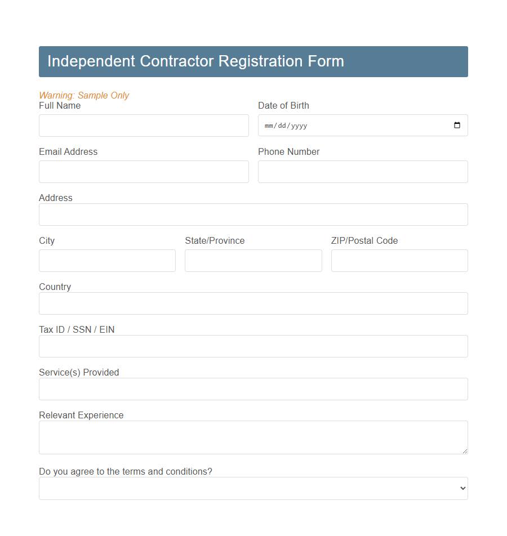This screenshot has width=507, height=536.
Task: Select the Email Address input box
Action: (x=144, y=172)
